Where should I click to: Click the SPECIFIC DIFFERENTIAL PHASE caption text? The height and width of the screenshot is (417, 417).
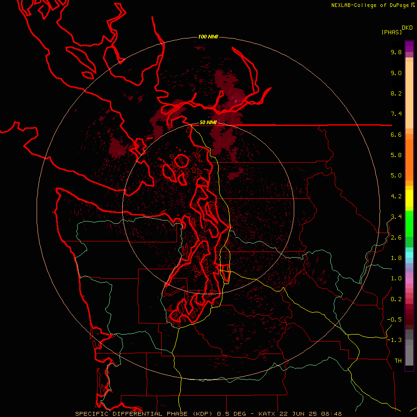[133, 414]
